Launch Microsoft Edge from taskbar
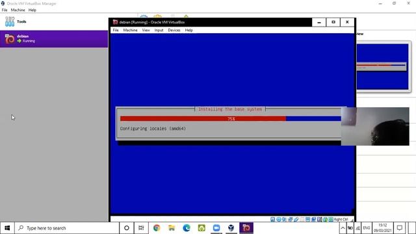The width and height of the screenshot is (416, 234). [x=187, y=228]
